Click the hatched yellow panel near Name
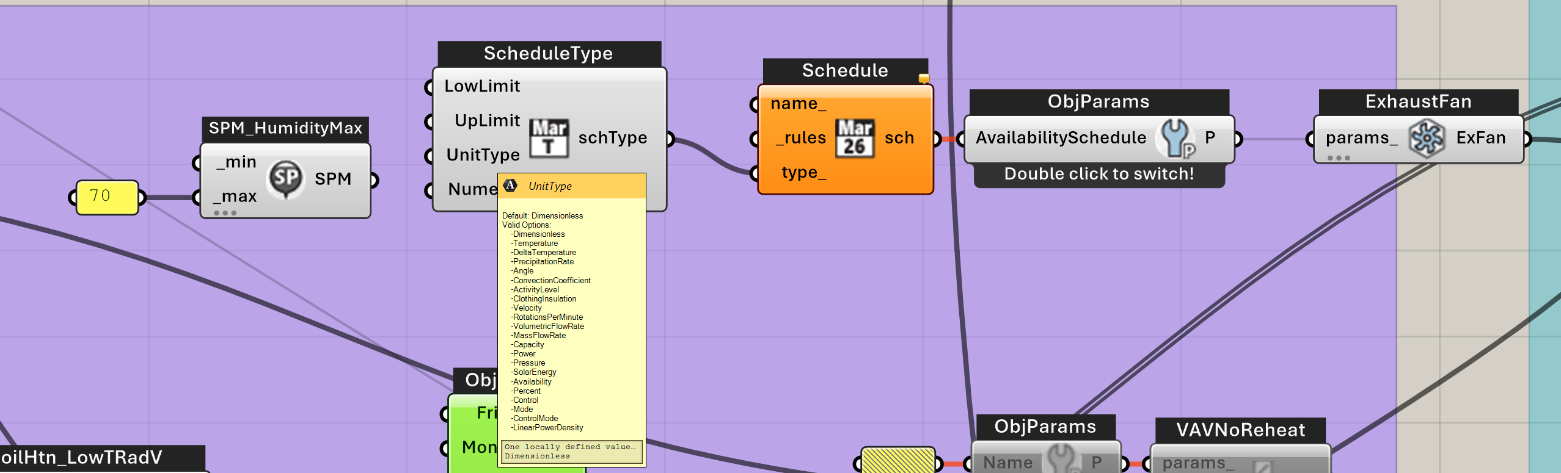1561x473 pixels. pos(897,461)
